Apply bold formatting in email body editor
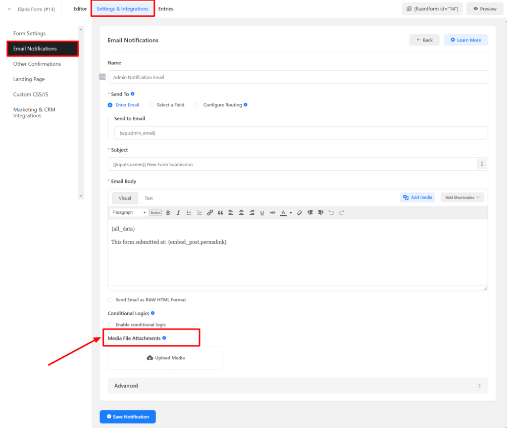Viewport: 507px width, 428px height. [x=168, y=212]
